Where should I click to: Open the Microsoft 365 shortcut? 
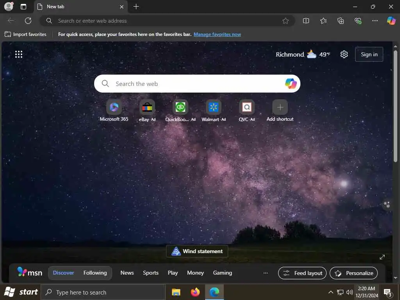pyautogui.click(x=114, y=111)
